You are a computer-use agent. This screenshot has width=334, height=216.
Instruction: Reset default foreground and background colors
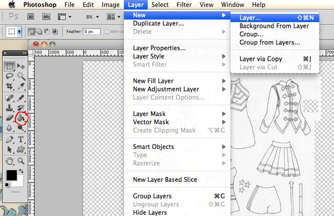click(x=7, y=185)
